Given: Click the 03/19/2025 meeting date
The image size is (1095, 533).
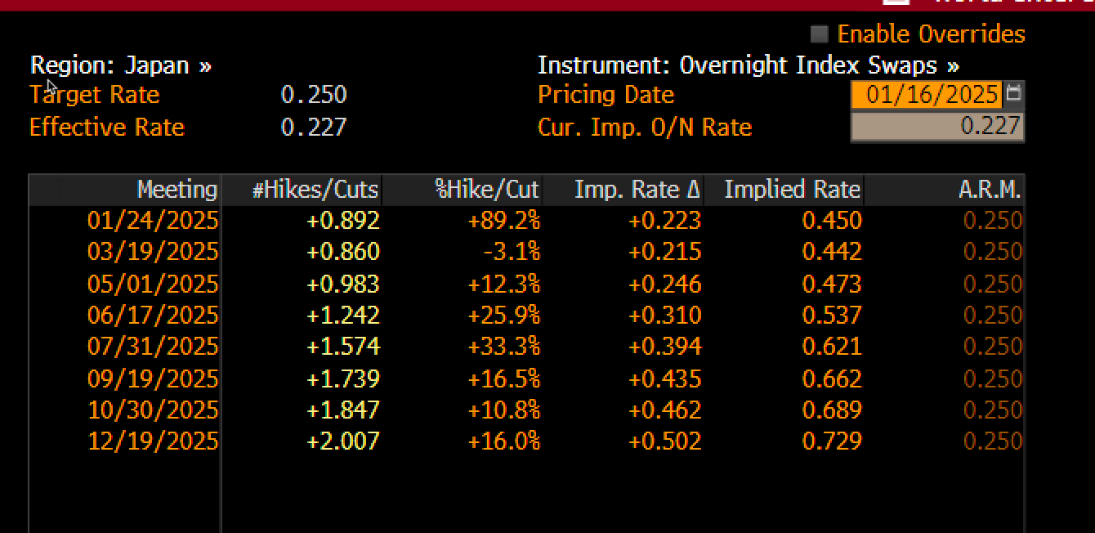Looking at the screenshot, I should 153,252.
